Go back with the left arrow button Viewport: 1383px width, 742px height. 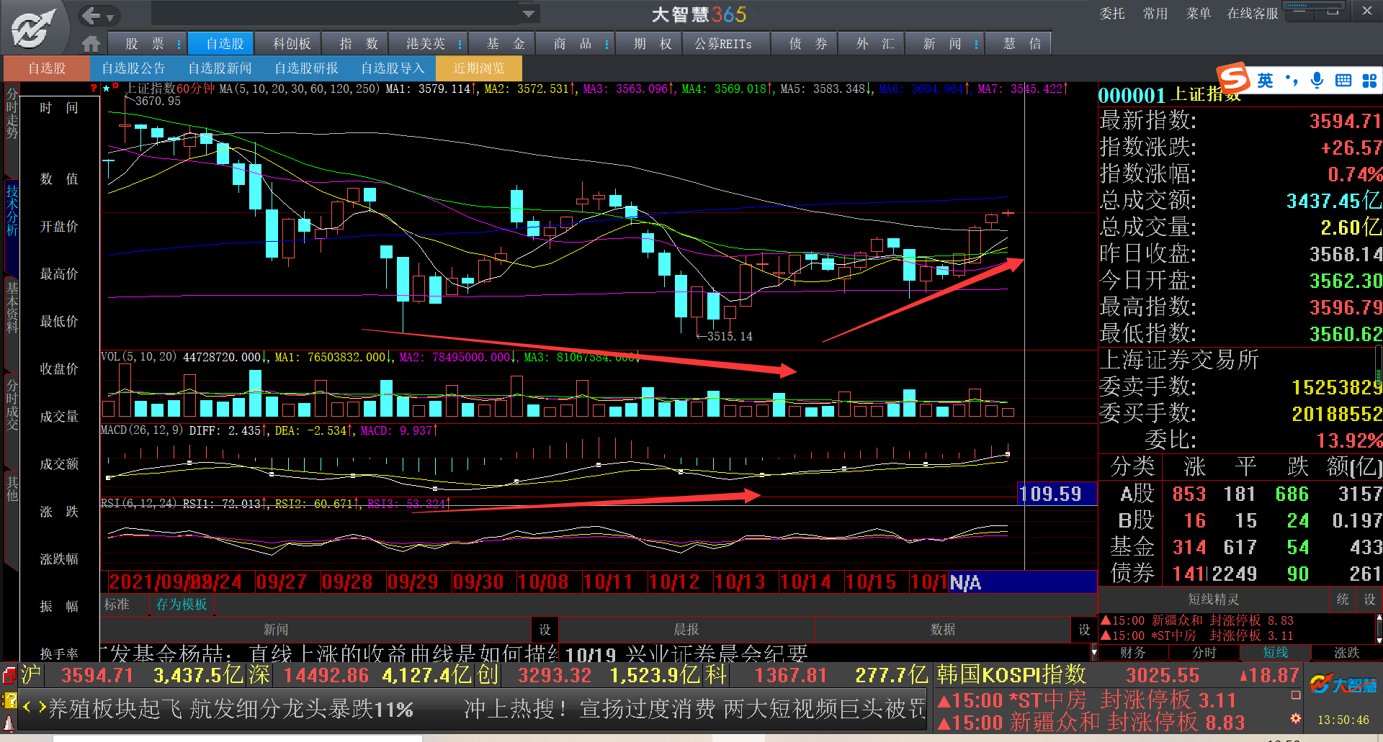click(91, 15)
